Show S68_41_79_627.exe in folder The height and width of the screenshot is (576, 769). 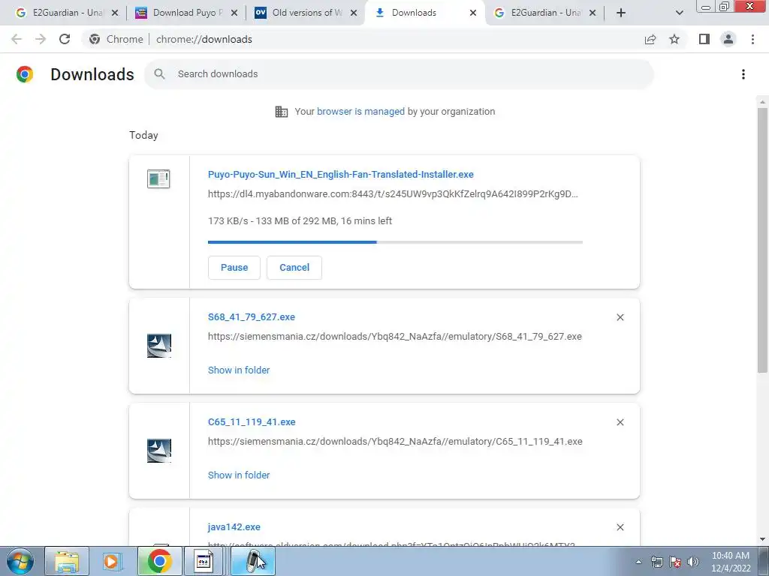coord(239,370)
